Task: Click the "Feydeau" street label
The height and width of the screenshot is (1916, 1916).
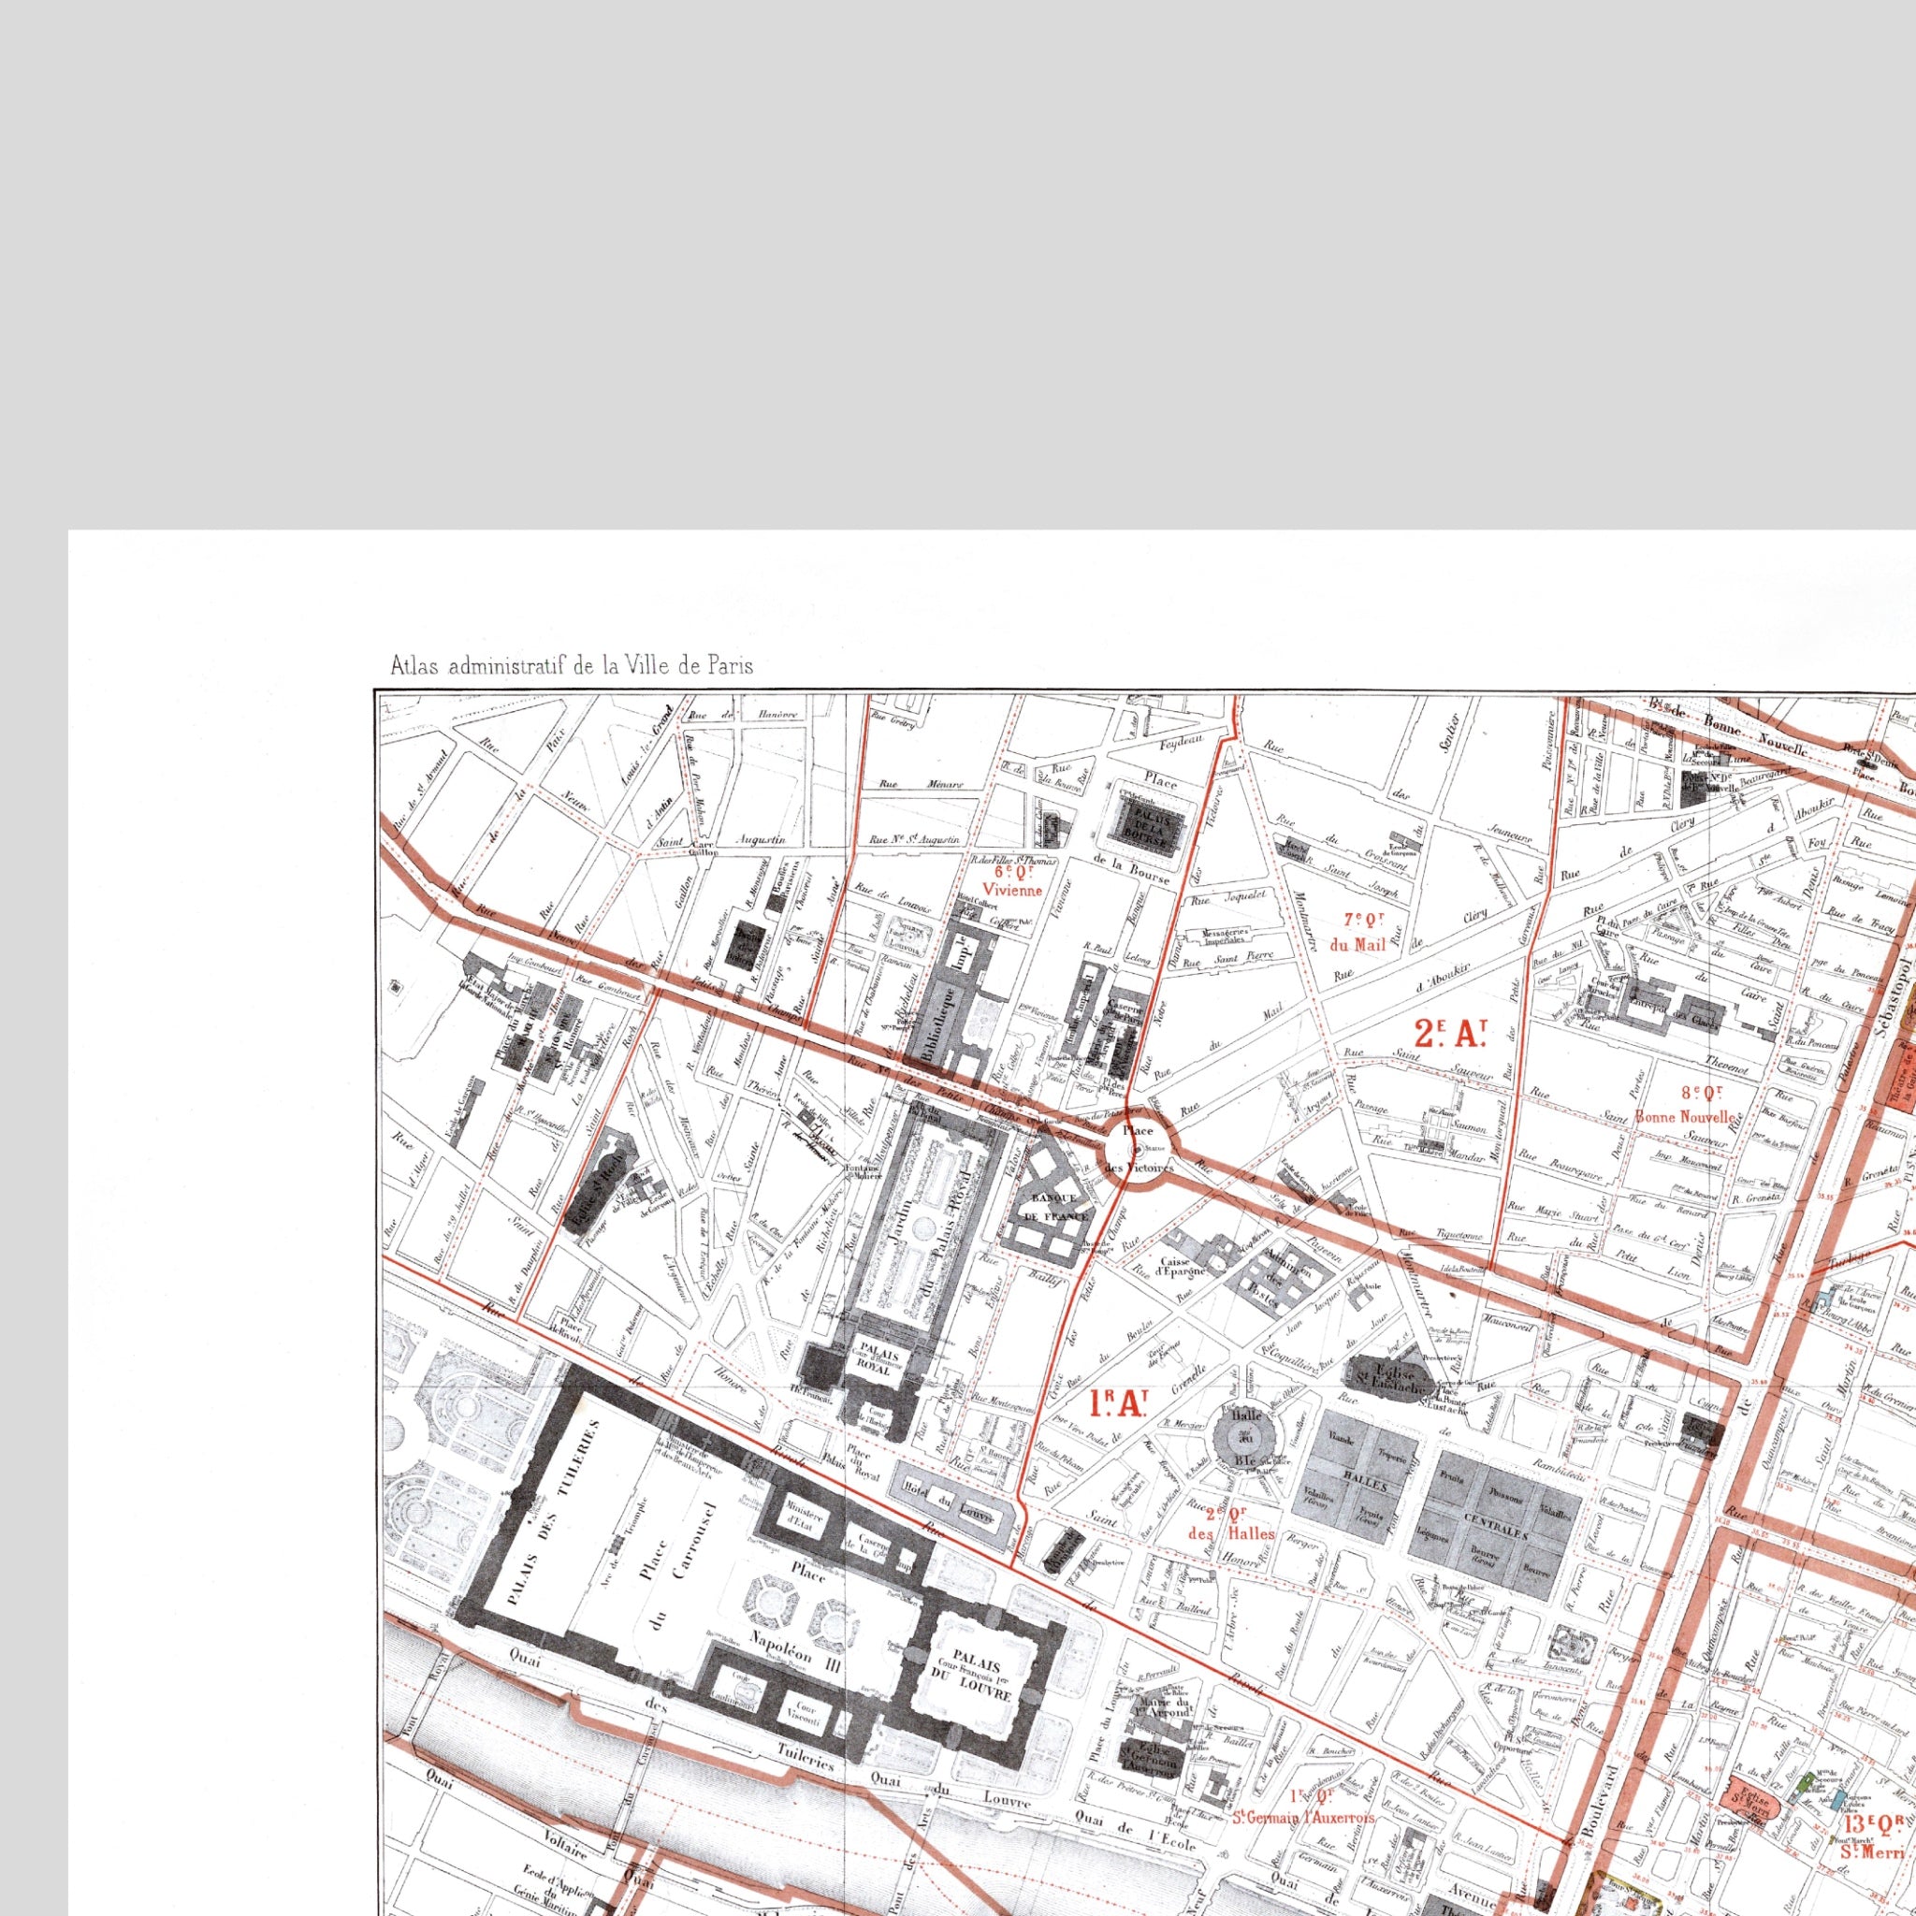Action: point(1183,740)
